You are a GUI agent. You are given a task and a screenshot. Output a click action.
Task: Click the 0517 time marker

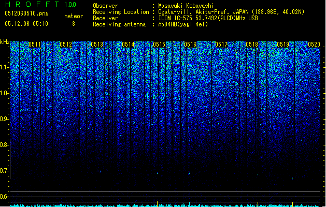tap(221, 45)
